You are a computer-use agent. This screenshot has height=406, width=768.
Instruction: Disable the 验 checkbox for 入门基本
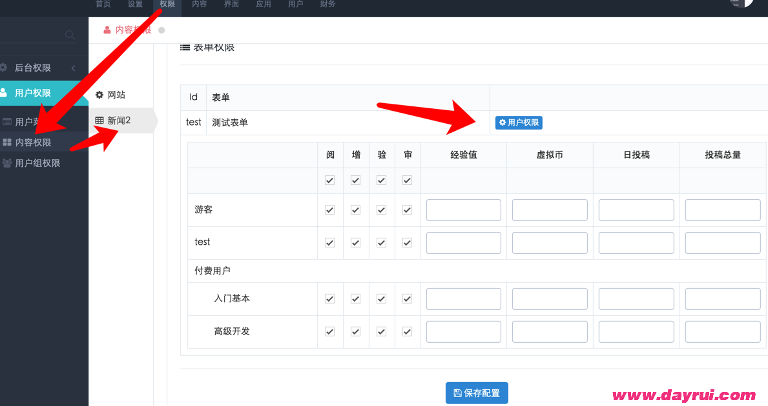click(x=382, y=299)
